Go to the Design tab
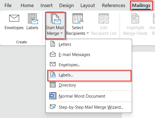Viewport: 155px width, 118px height. tap(66, 5)
